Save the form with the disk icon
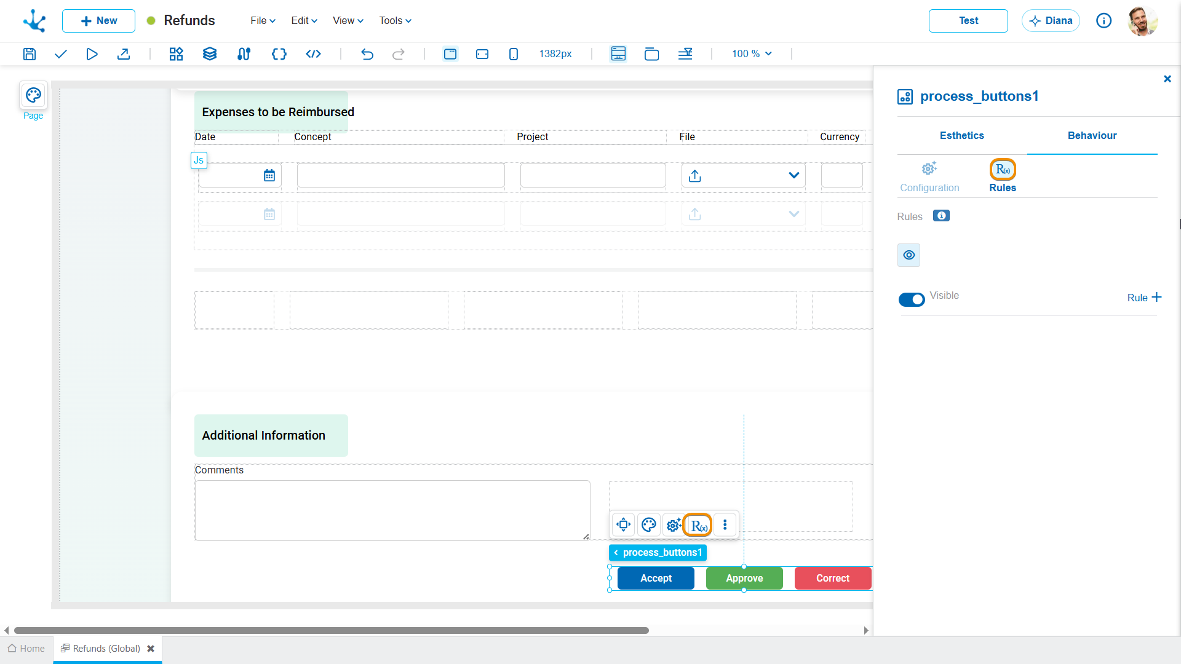Image resolution: width=1181 pixels, height=664 pixels. (x=29, y=54)
